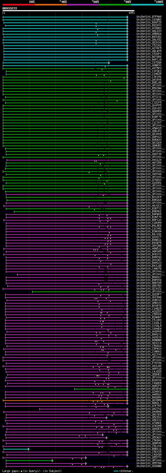Select the UniRef100_B4JIQ1 label
The image size is (166, 473).
[149, 234]
